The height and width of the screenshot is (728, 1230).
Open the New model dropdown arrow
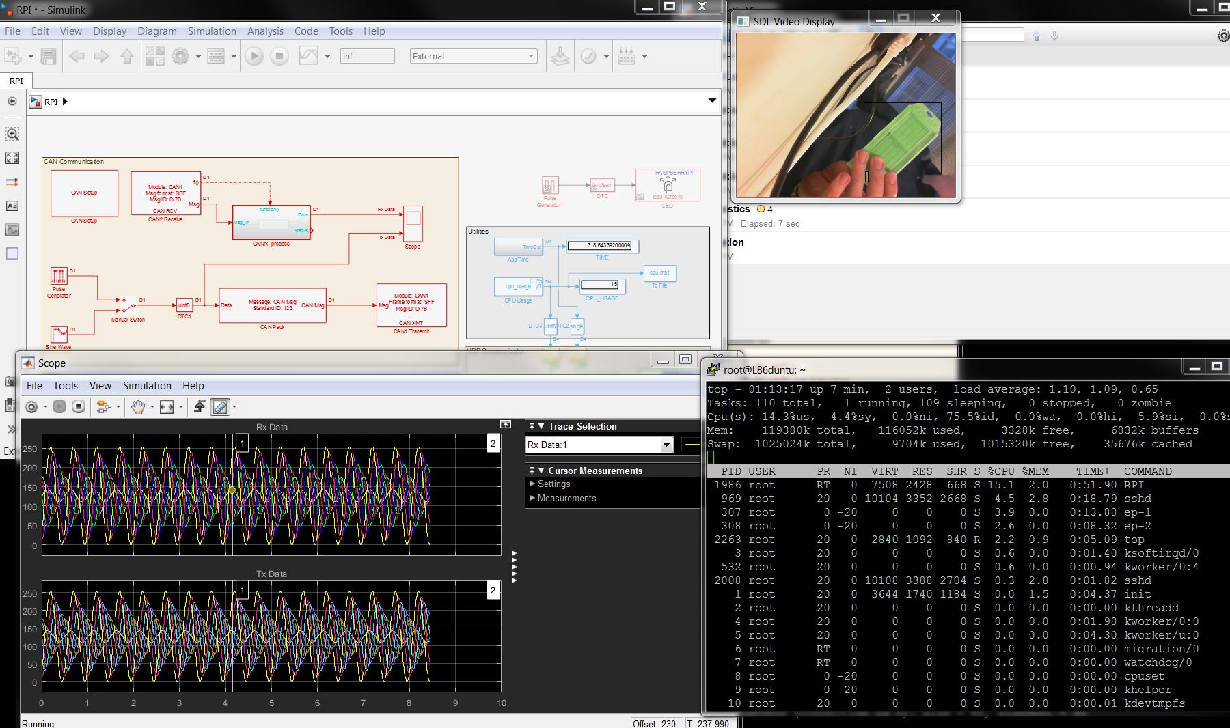(31, 56)
